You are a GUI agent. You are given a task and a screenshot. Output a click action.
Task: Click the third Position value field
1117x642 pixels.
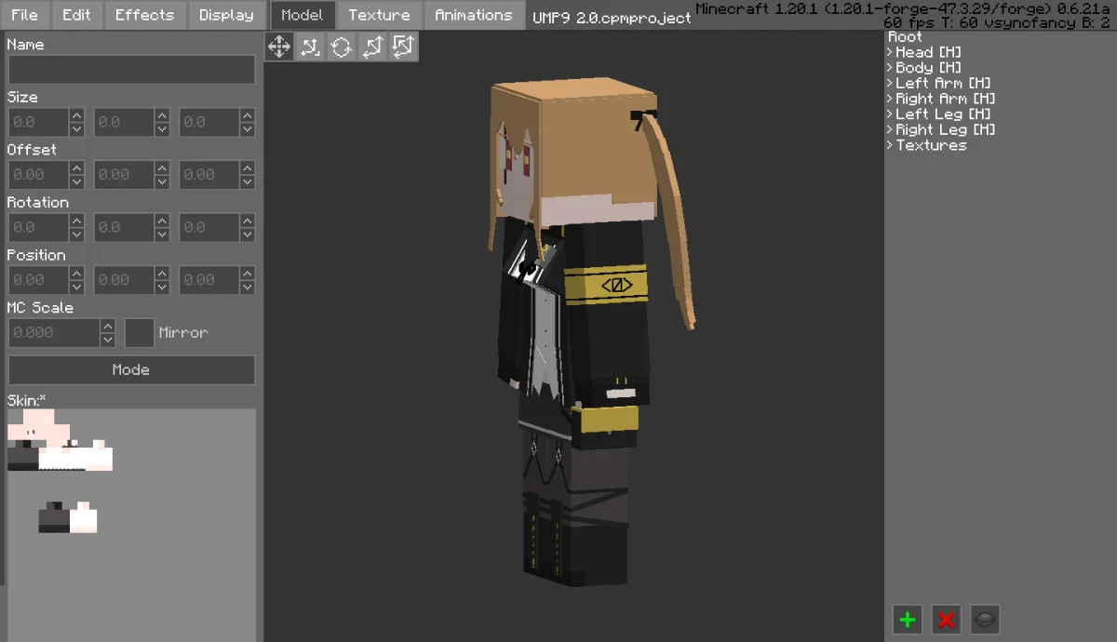209,280
